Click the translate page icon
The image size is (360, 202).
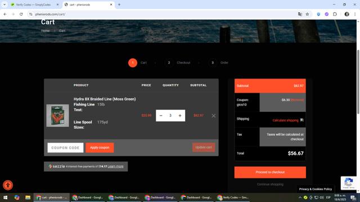click(x=300, y=14)
